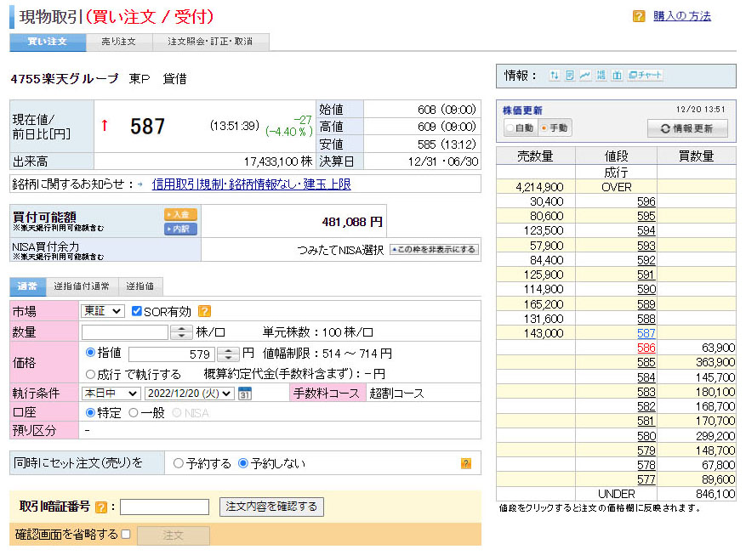Click the up-down arrows icon in 情報 bar
Image resolution: width=746 pixels, height=555 pixels.
point(555,76)
